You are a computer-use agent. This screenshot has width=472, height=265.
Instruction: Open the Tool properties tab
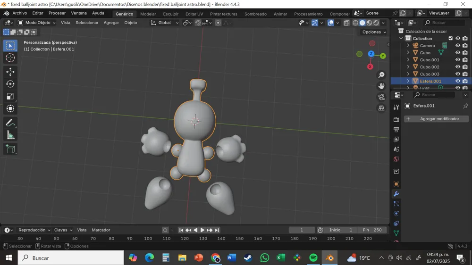(x=396, y=107)
